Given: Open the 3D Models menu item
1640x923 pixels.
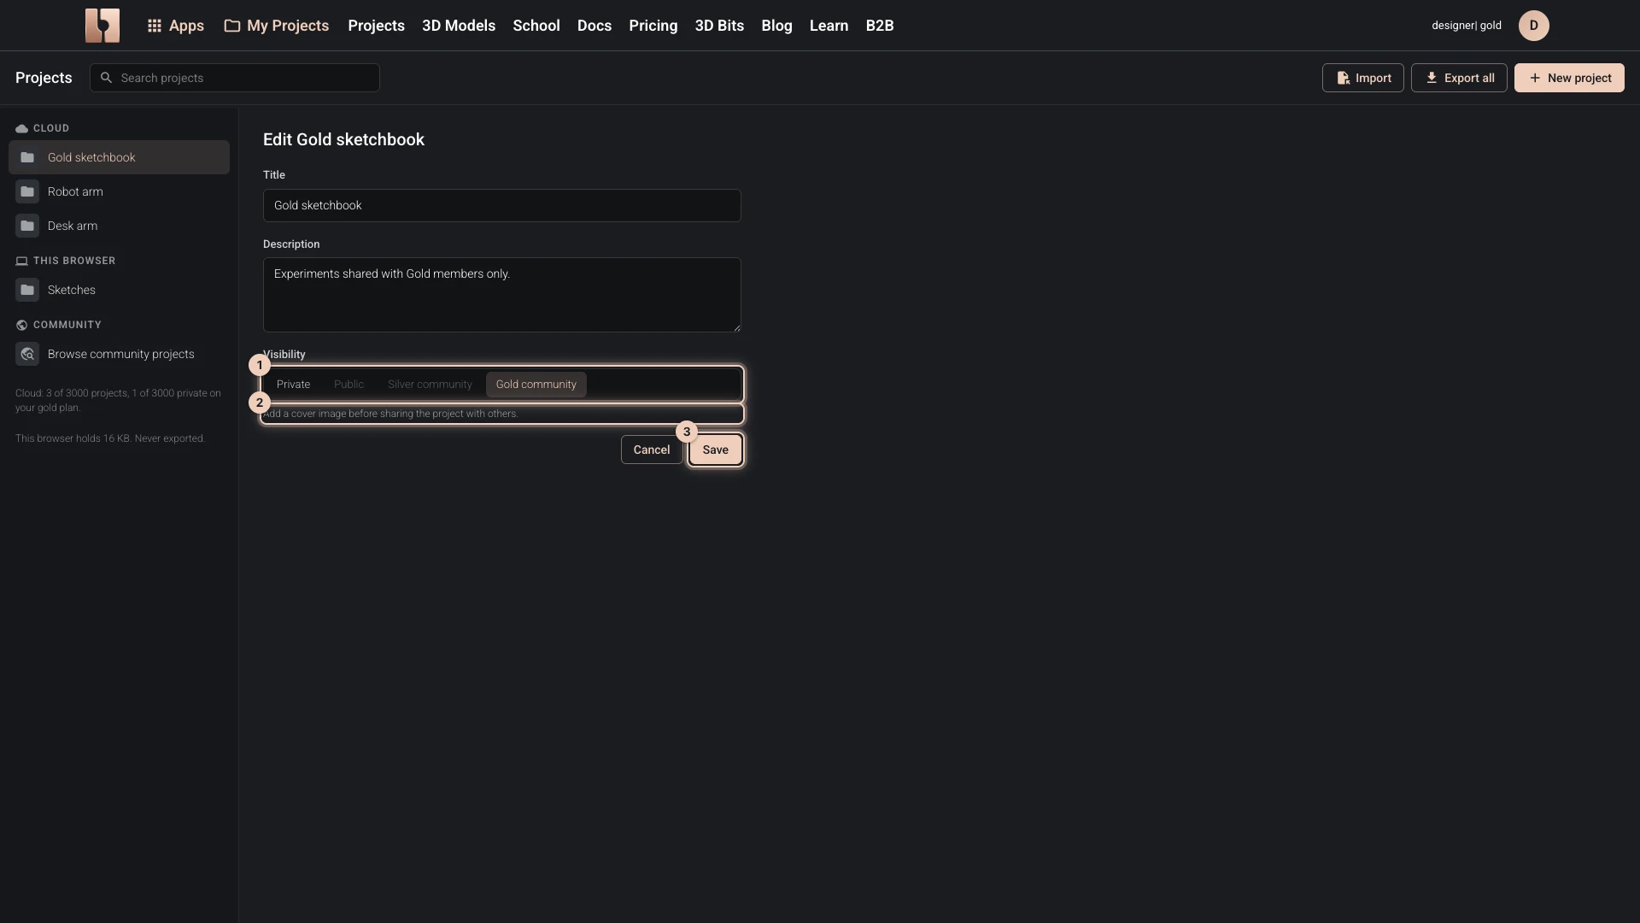Looking at the screenshot, I should point(459,26).
